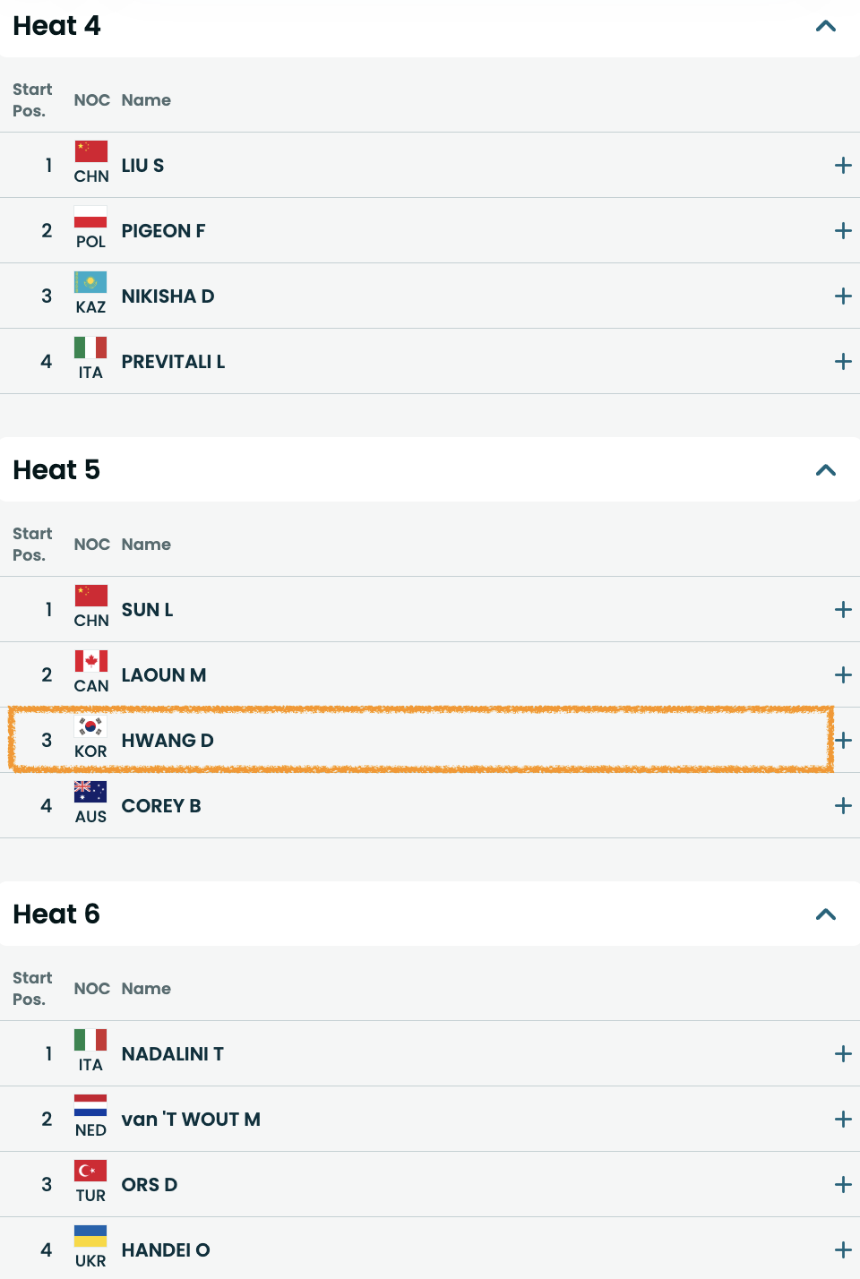The height and width of the screenshot is (1279, 860).
Task: Collapse the Heat 4 section
Action: click(825, 26)
